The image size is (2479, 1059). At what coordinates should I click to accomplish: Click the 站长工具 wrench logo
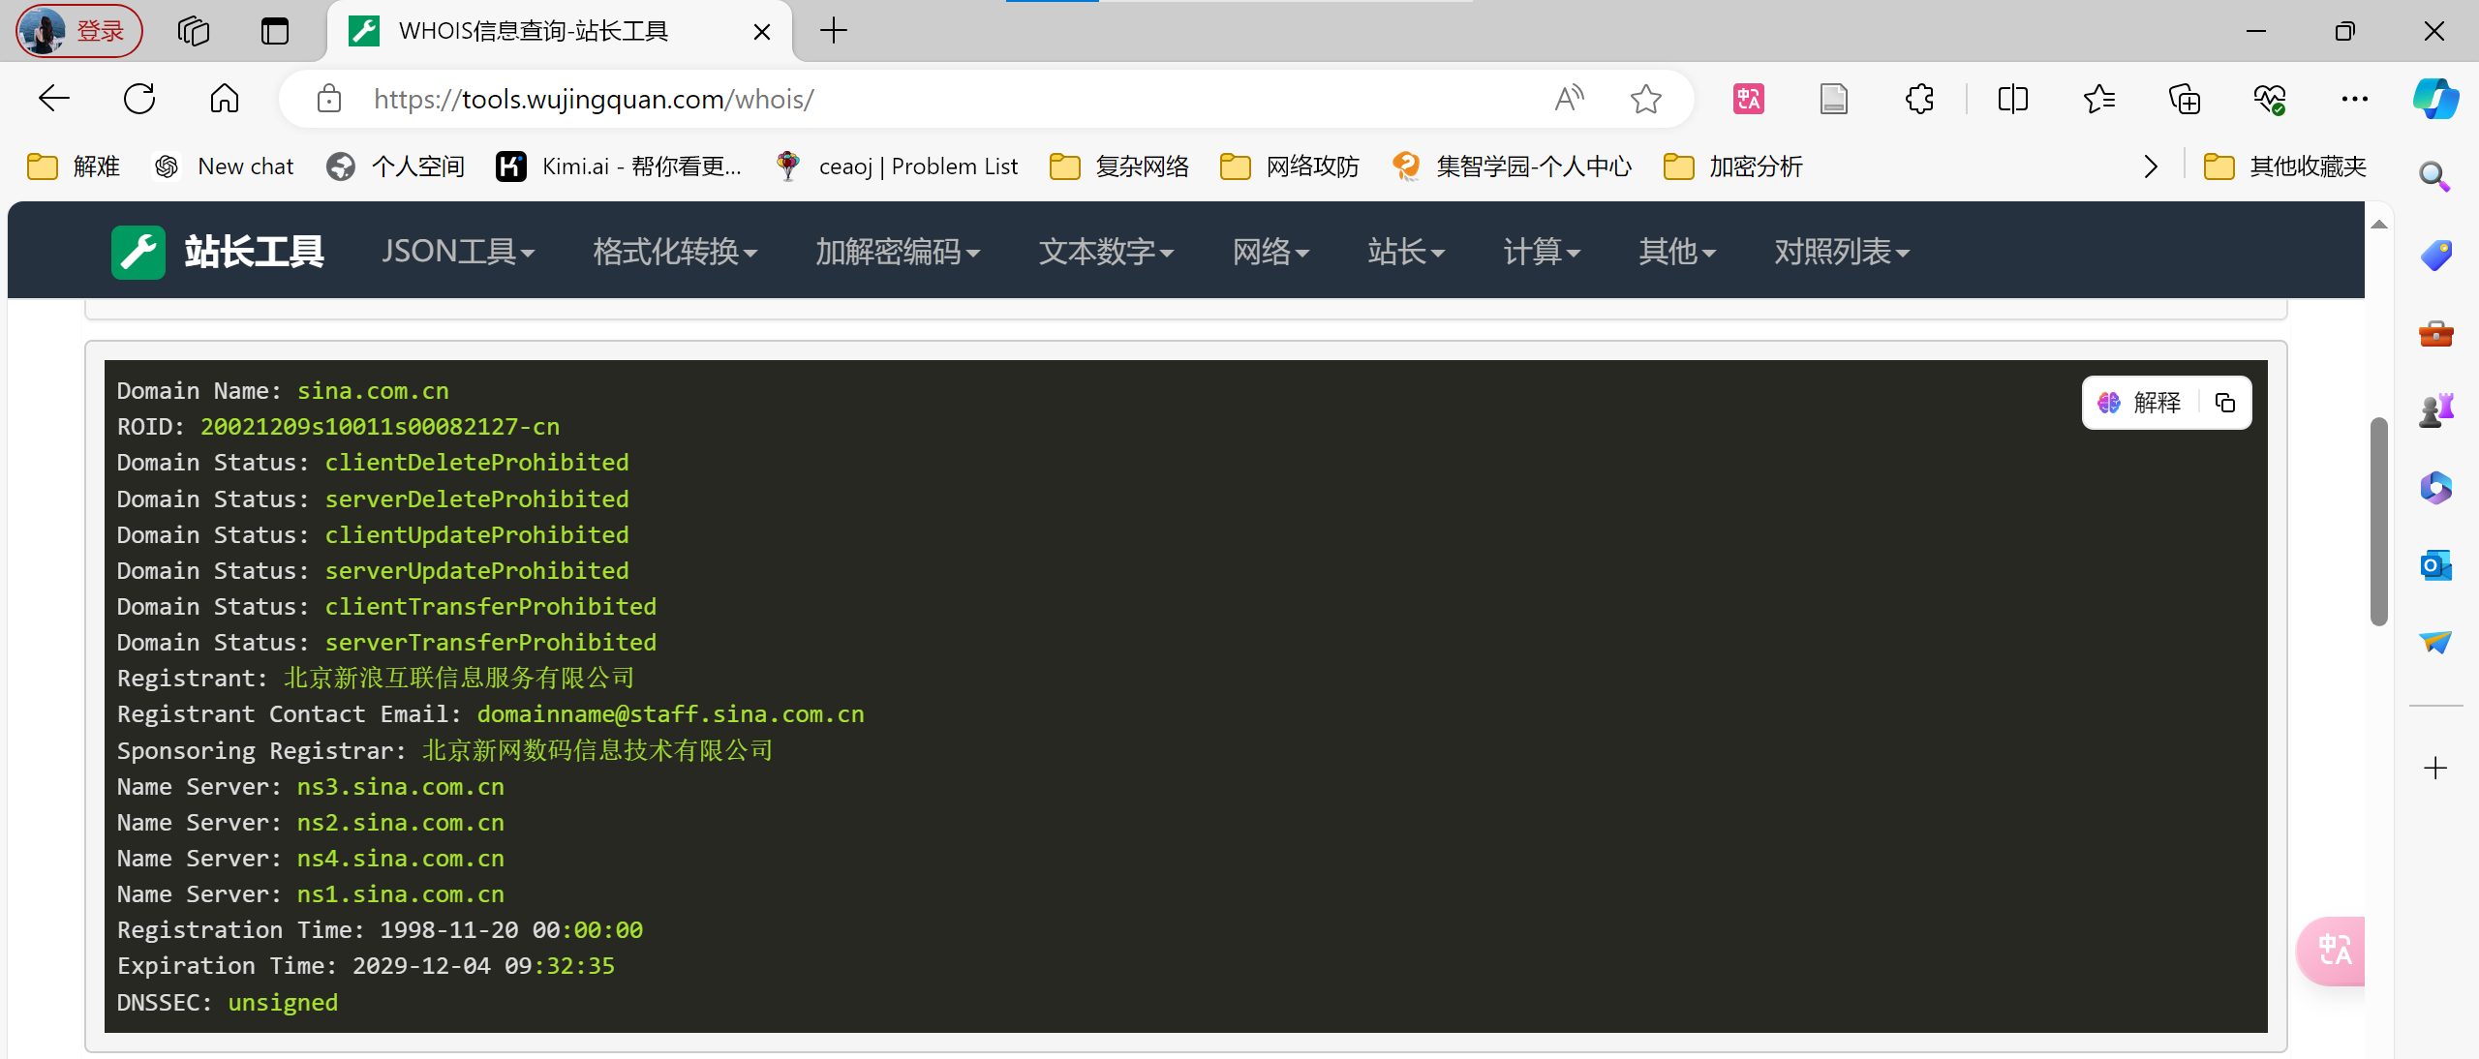[138, 252]
